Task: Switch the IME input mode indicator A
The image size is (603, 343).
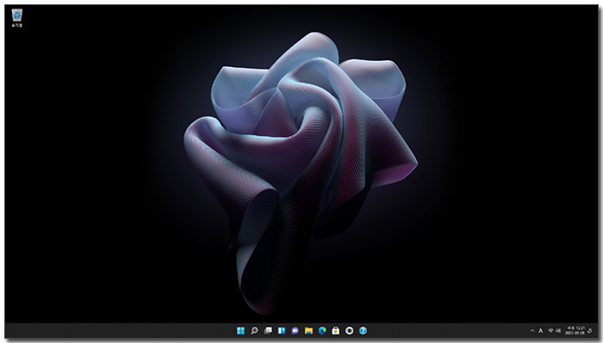Action: [x=541, y=331]
